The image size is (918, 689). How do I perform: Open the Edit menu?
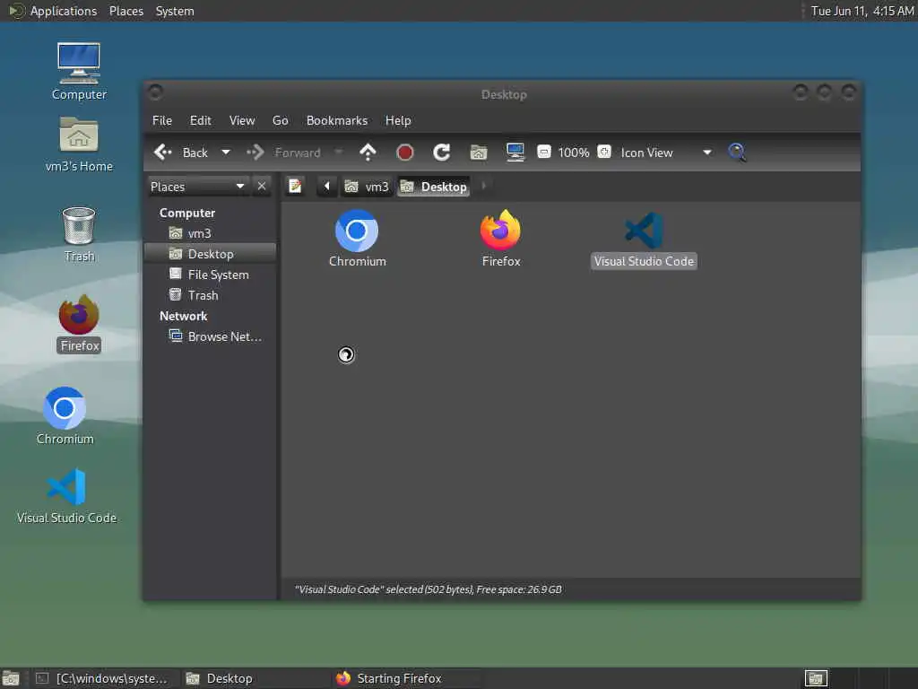point(200,120)
